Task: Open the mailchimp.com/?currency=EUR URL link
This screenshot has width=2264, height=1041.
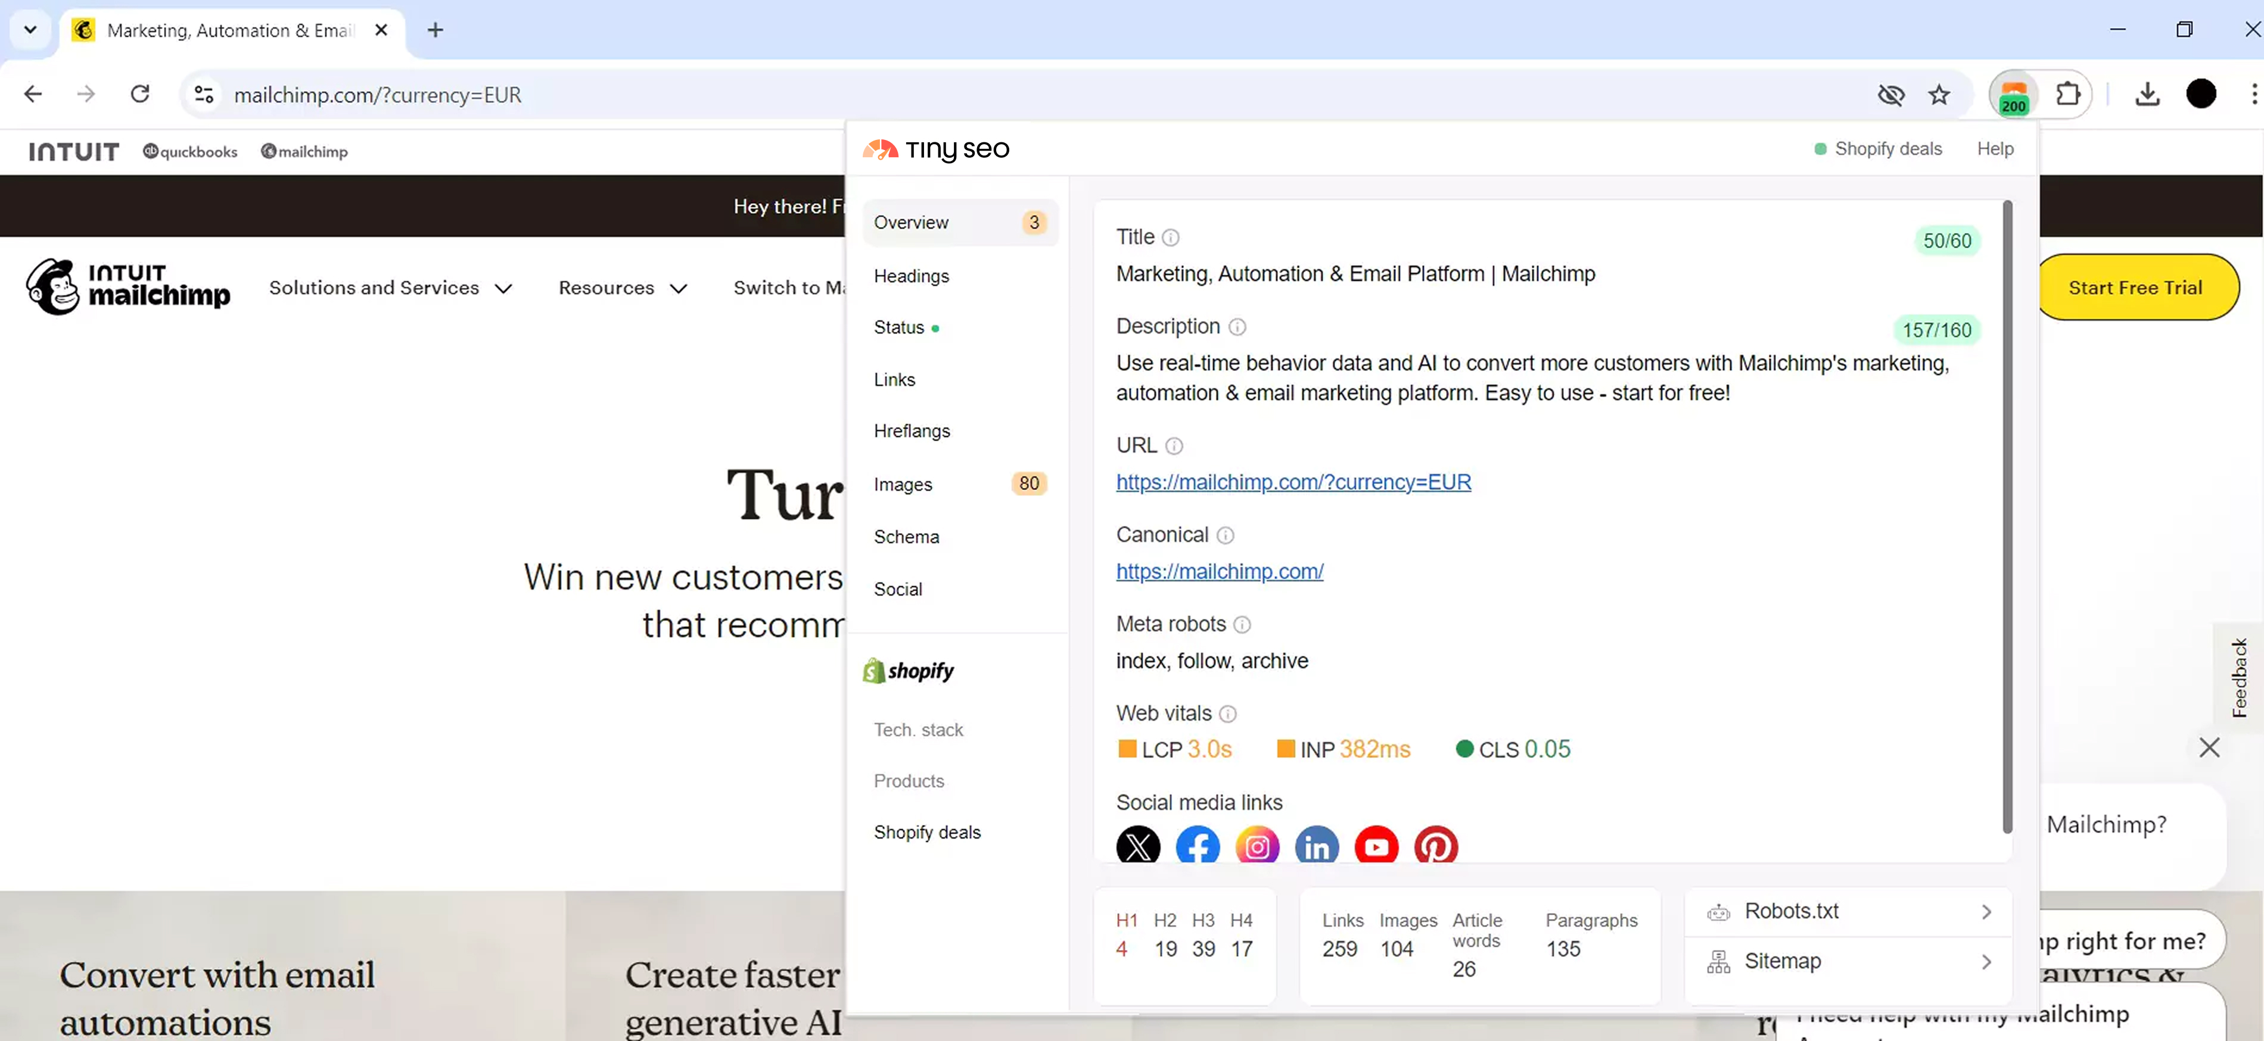Action: (x=1293, y=482)
